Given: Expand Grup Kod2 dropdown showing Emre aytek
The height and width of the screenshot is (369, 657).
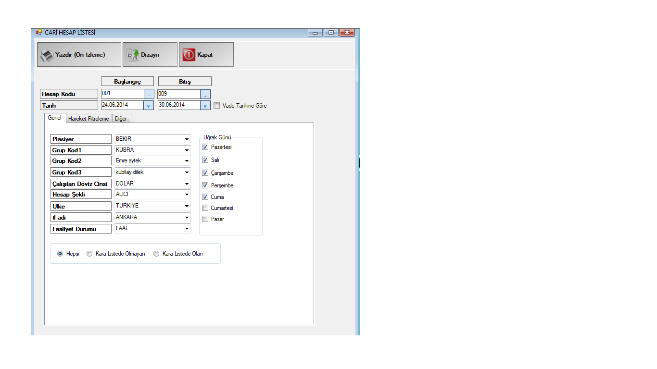Looking at the screenshot, I should click(x=187, y=161).
